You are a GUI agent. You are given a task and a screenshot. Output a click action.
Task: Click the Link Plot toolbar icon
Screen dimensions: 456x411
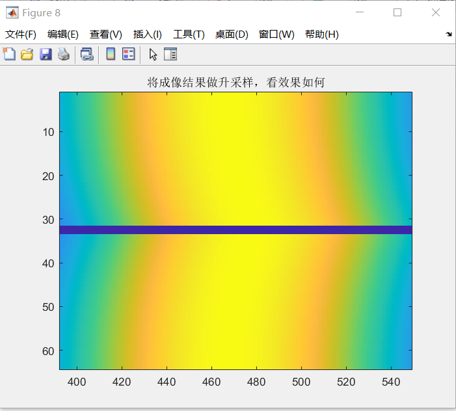87,55
